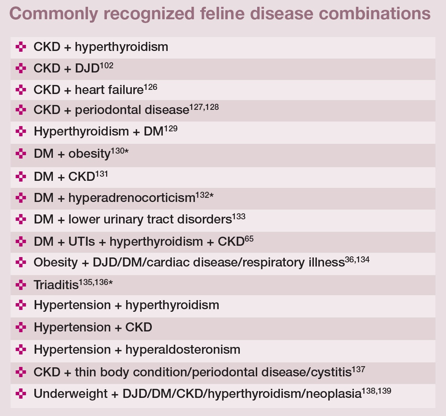Open reference 102 superscript after DJD
The image size is (446, 416).
tap(106, 65)
